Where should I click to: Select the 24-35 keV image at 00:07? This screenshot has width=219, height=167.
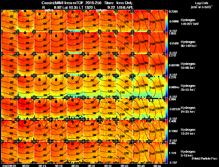point(26,109)
